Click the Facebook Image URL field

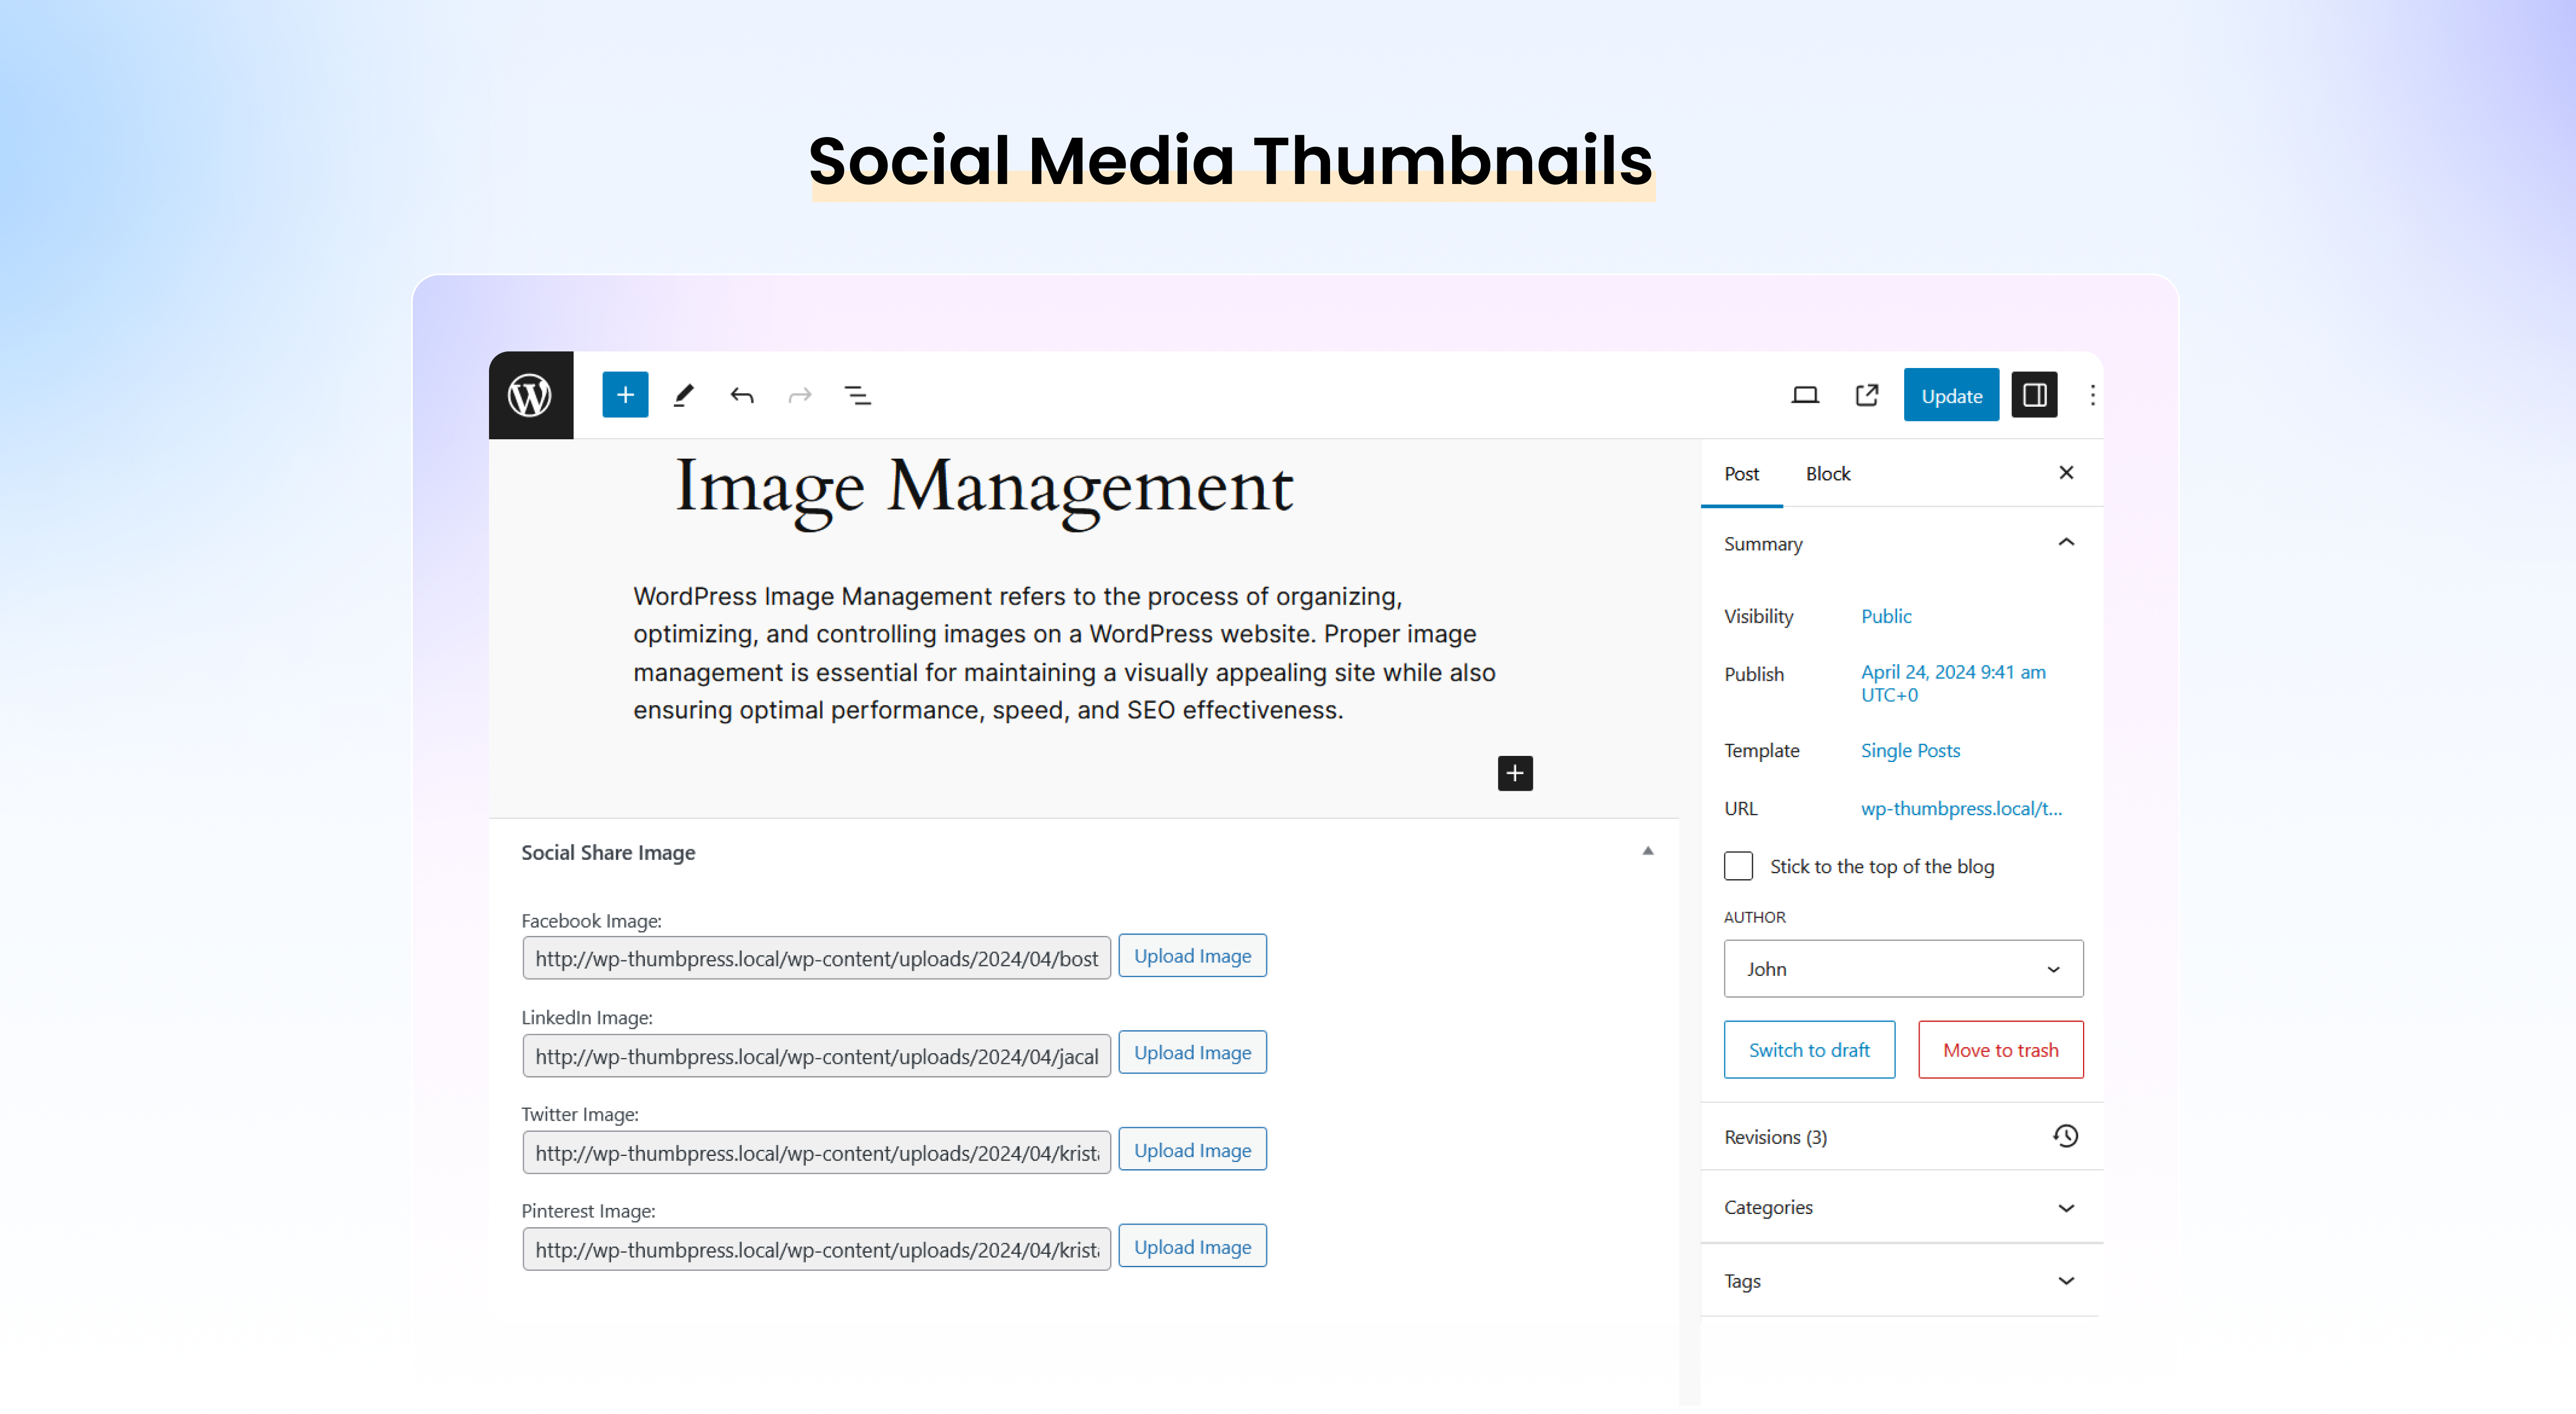click(816, 958)
